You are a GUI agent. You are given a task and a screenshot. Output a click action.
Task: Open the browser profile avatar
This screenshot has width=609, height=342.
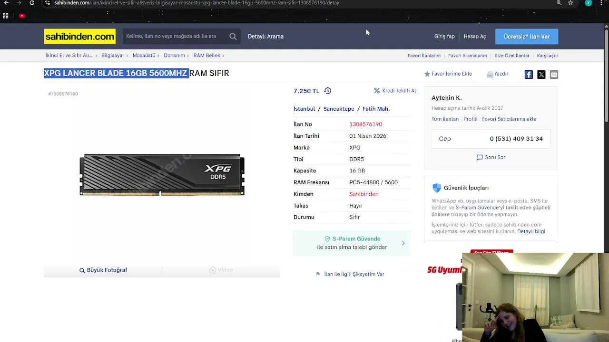[x=589, y=3]
